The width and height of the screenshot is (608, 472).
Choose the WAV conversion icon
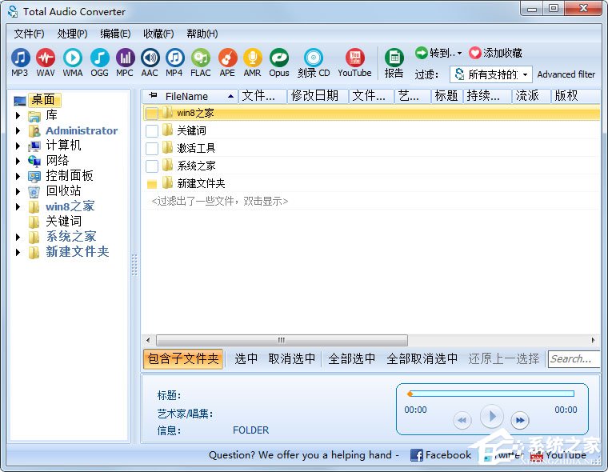(x=46, y=58)
